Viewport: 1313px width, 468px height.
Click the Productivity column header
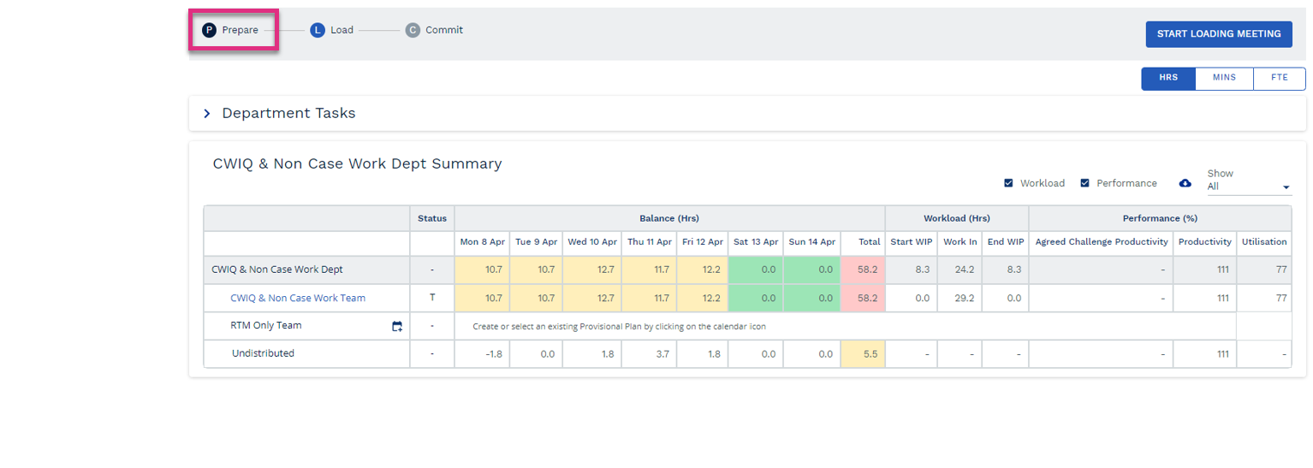pos(1205,242)
